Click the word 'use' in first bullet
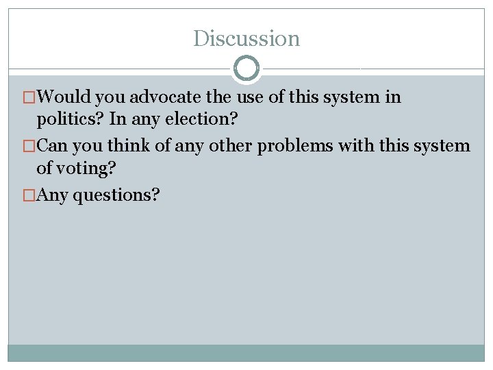This screenshot has height=370, width=493. tap(250, 97)
